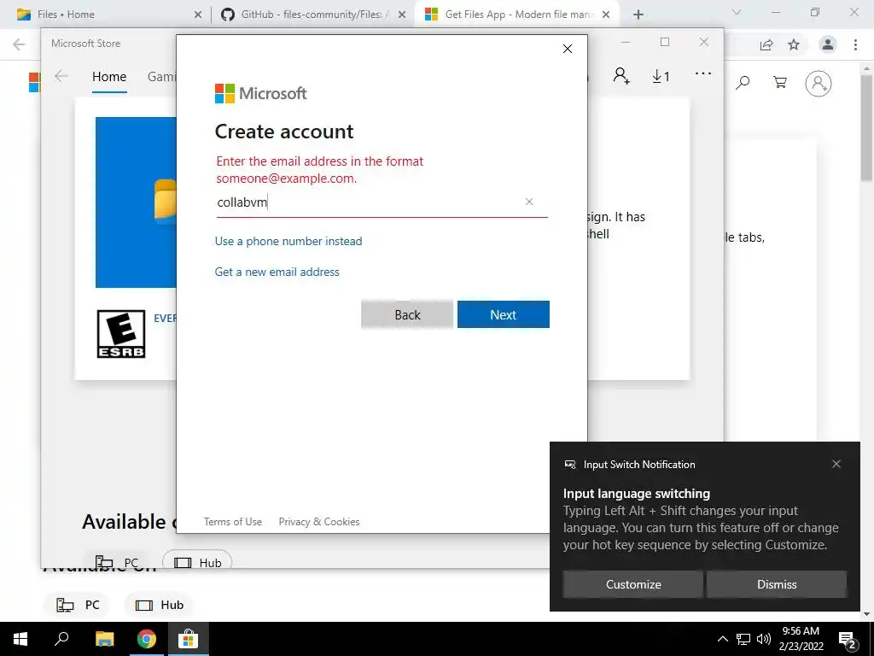Screen dimensions: 874x656
Task: Open Chrome tab search dropdown chevron
Action: [737, 12]
